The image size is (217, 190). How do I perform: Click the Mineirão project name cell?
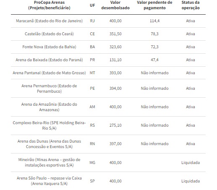tap(49, 162)
